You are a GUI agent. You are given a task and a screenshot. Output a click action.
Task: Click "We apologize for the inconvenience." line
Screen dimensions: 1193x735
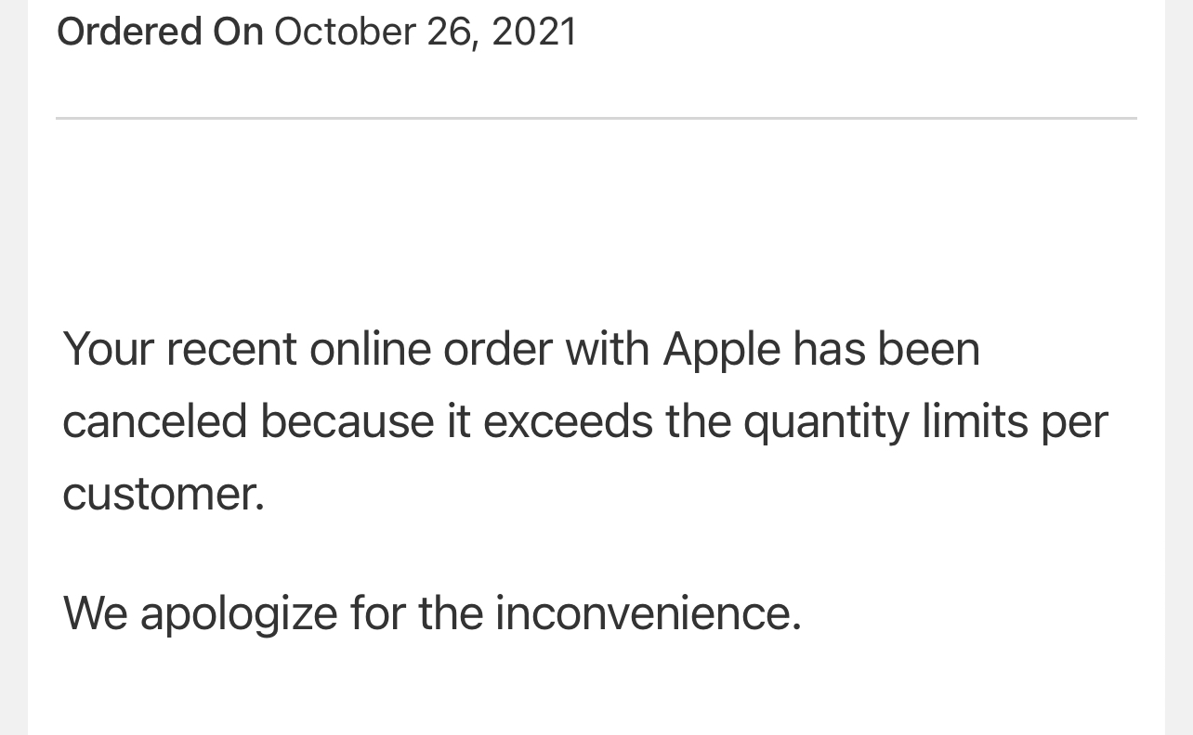click(x=431, y=612)
